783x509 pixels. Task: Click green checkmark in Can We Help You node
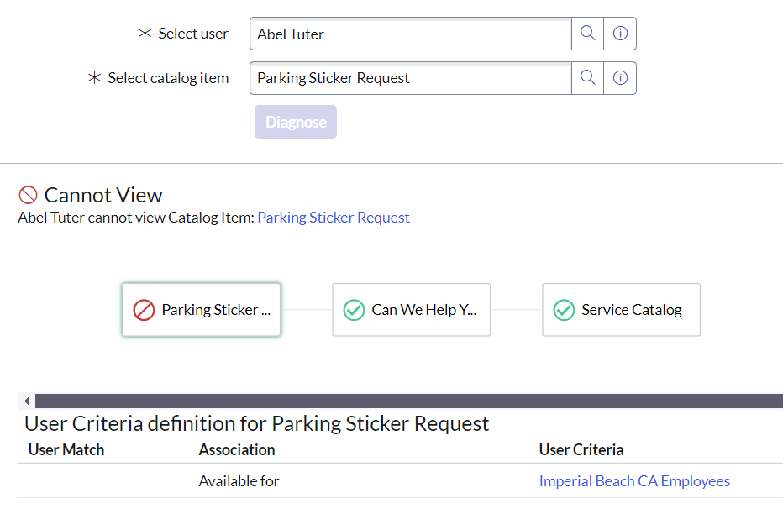[x=354, y=310]
